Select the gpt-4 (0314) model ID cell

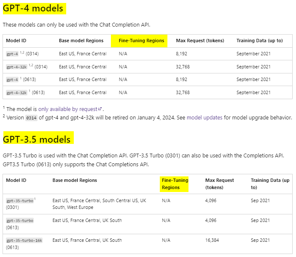click(22, 54)
